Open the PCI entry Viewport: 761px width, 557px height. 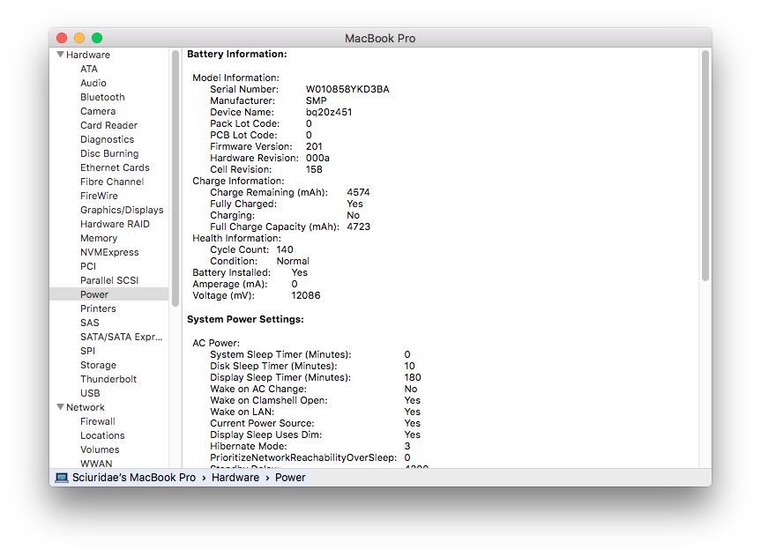[x=88, y=266]
